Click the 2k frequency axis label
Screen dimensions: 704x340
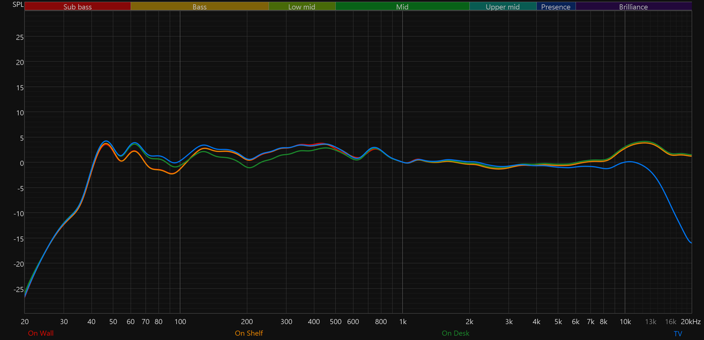(x=469, y=322)
